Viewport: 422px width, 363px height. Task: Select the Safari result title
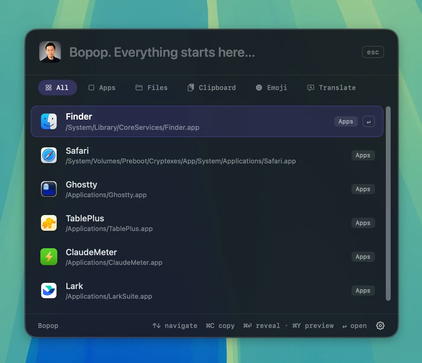click(x=77, y=151)
